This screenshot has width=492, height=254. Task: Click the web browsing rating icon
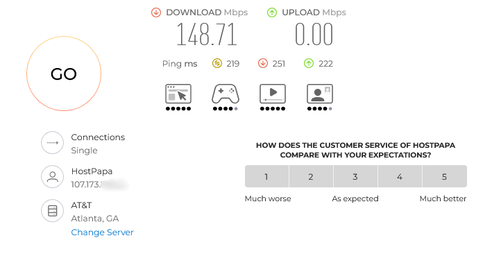click(178, 94)
